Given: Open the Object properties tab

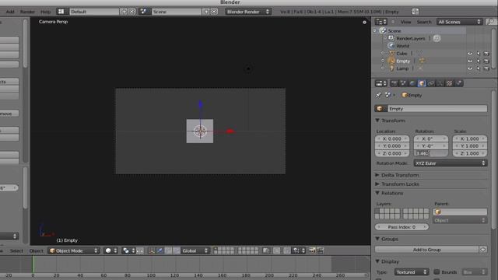Looking at the screenshot, I should pyautogui.click(x=422, y=83).
